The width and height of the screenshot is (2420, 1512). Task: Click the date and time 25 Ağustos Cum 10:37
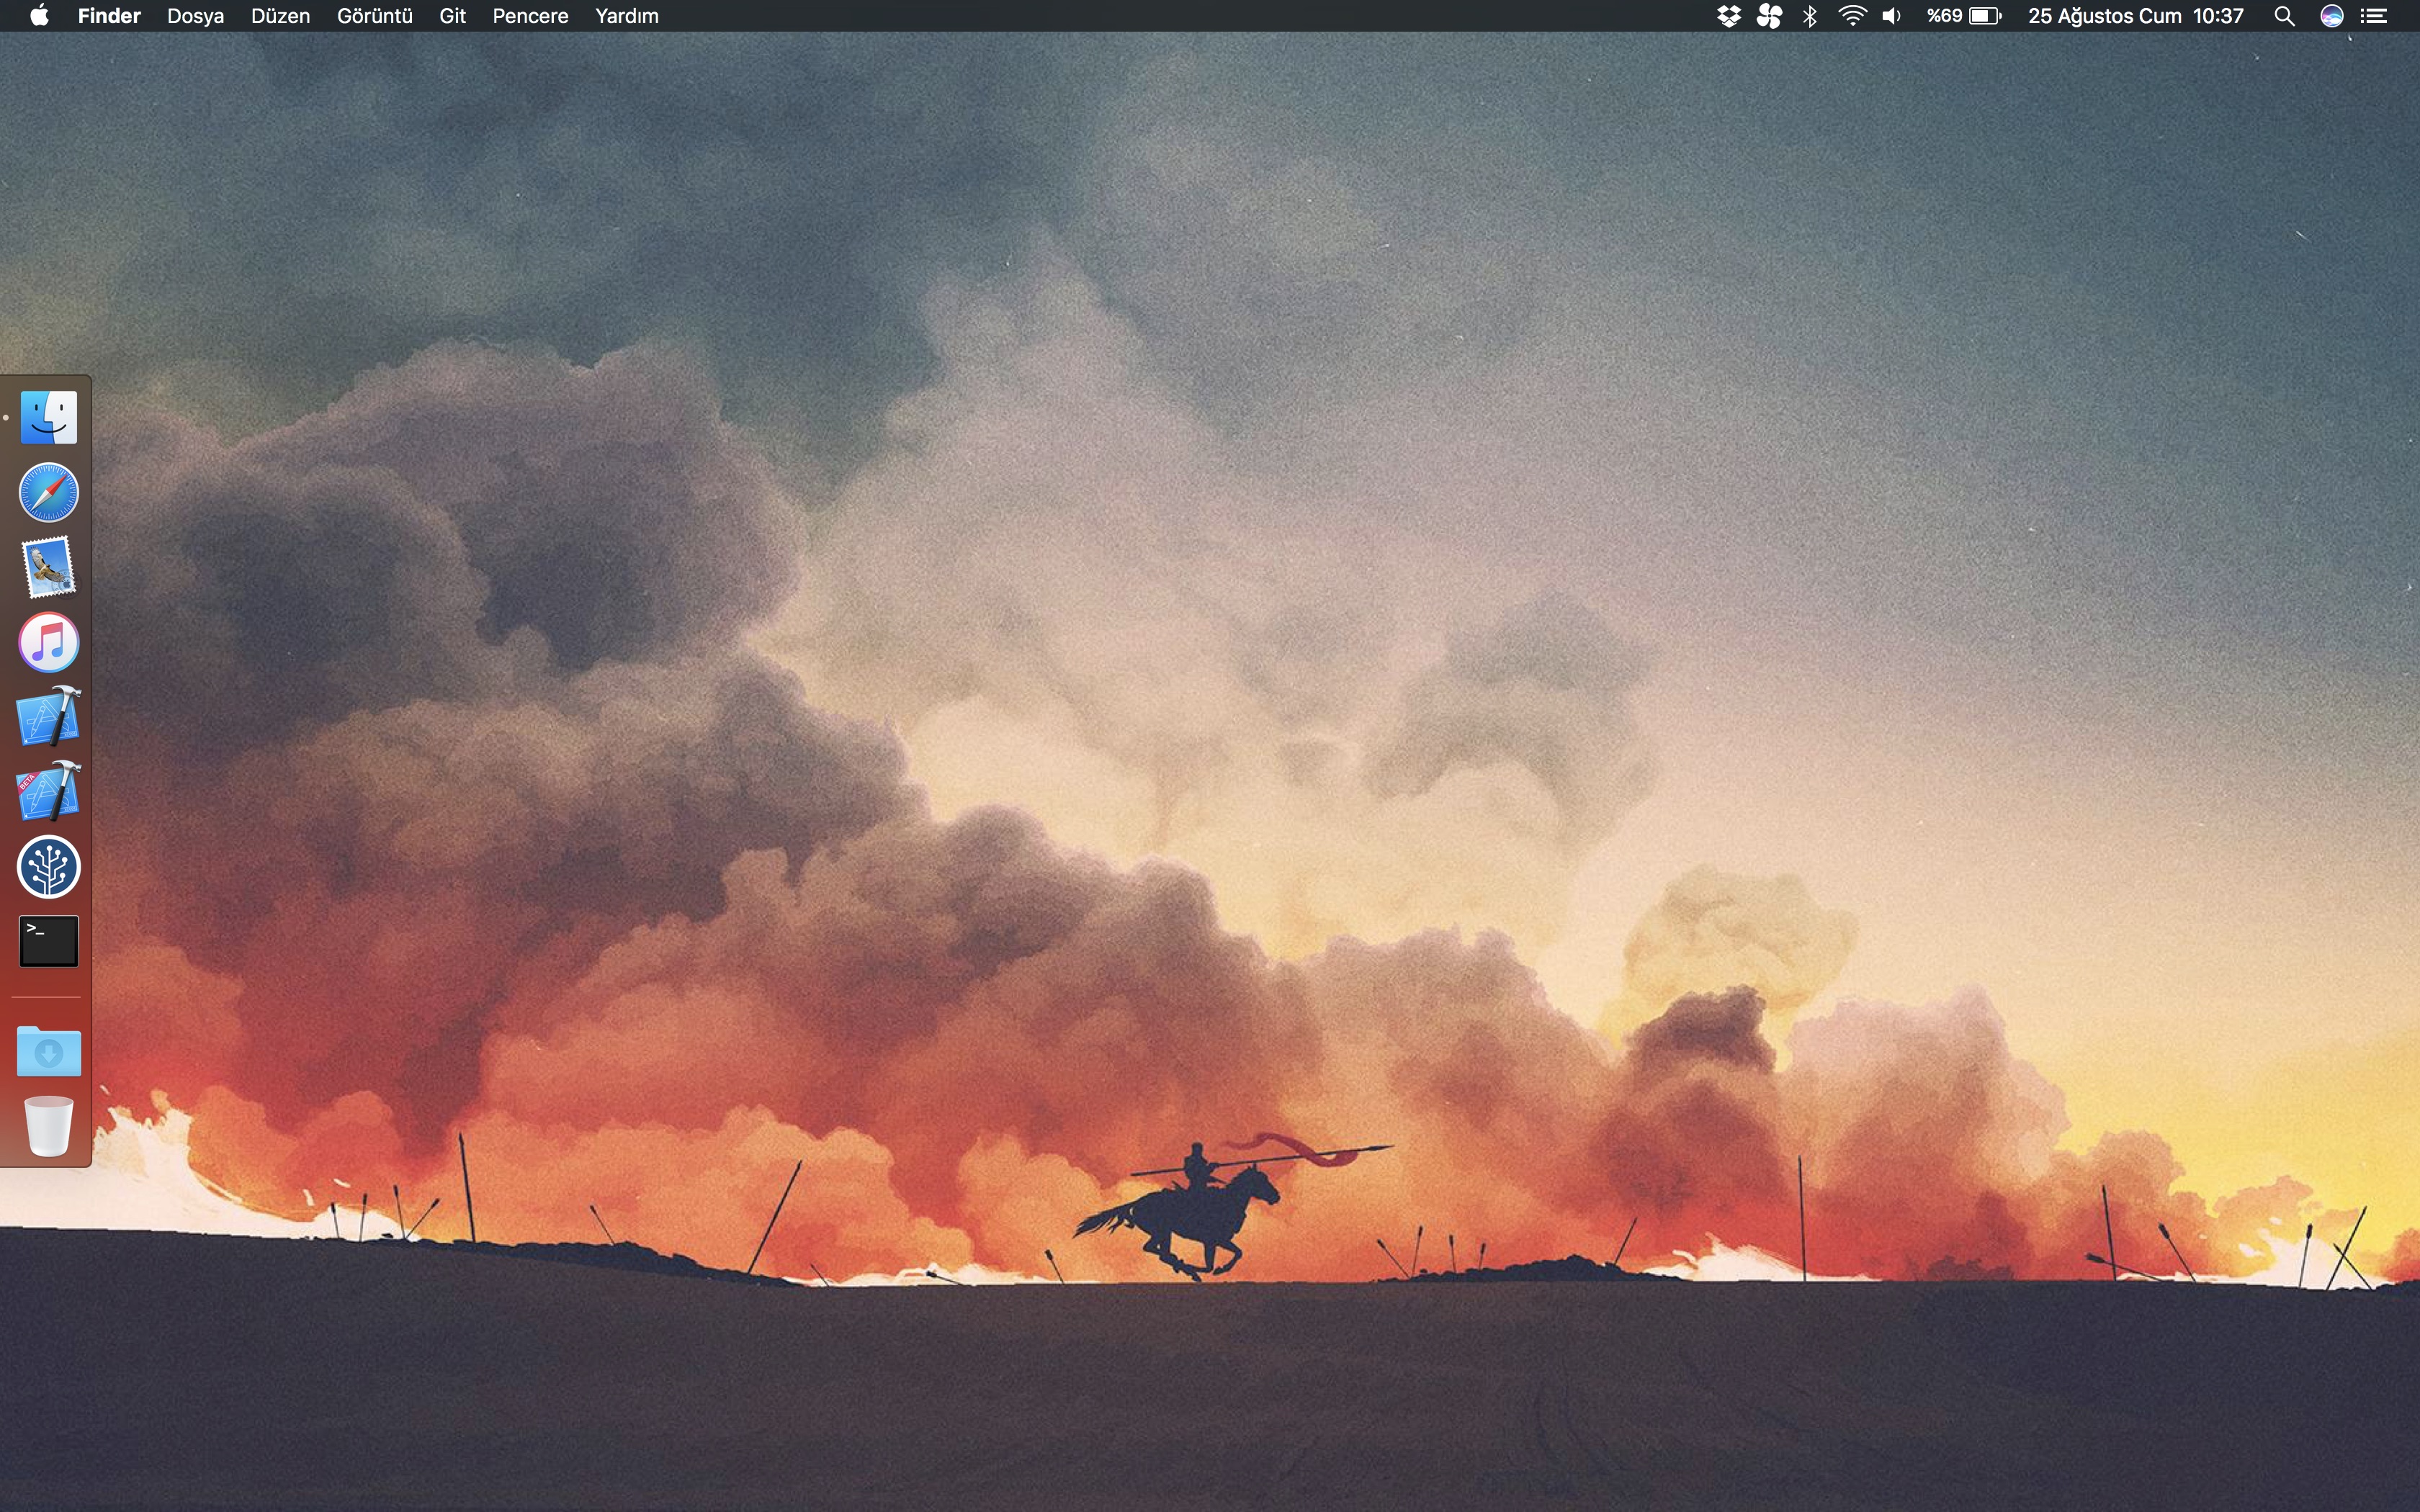click(2136, 16)
